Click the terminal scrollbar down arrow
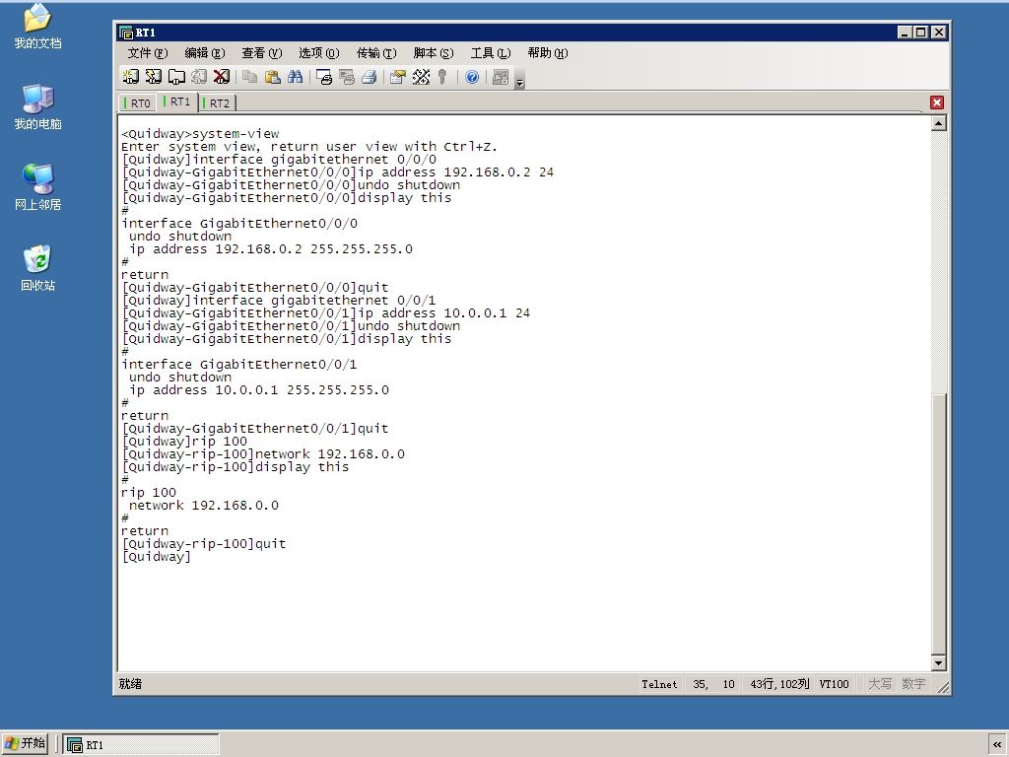This screenshot has width=1009, height=757. (939, 662)
